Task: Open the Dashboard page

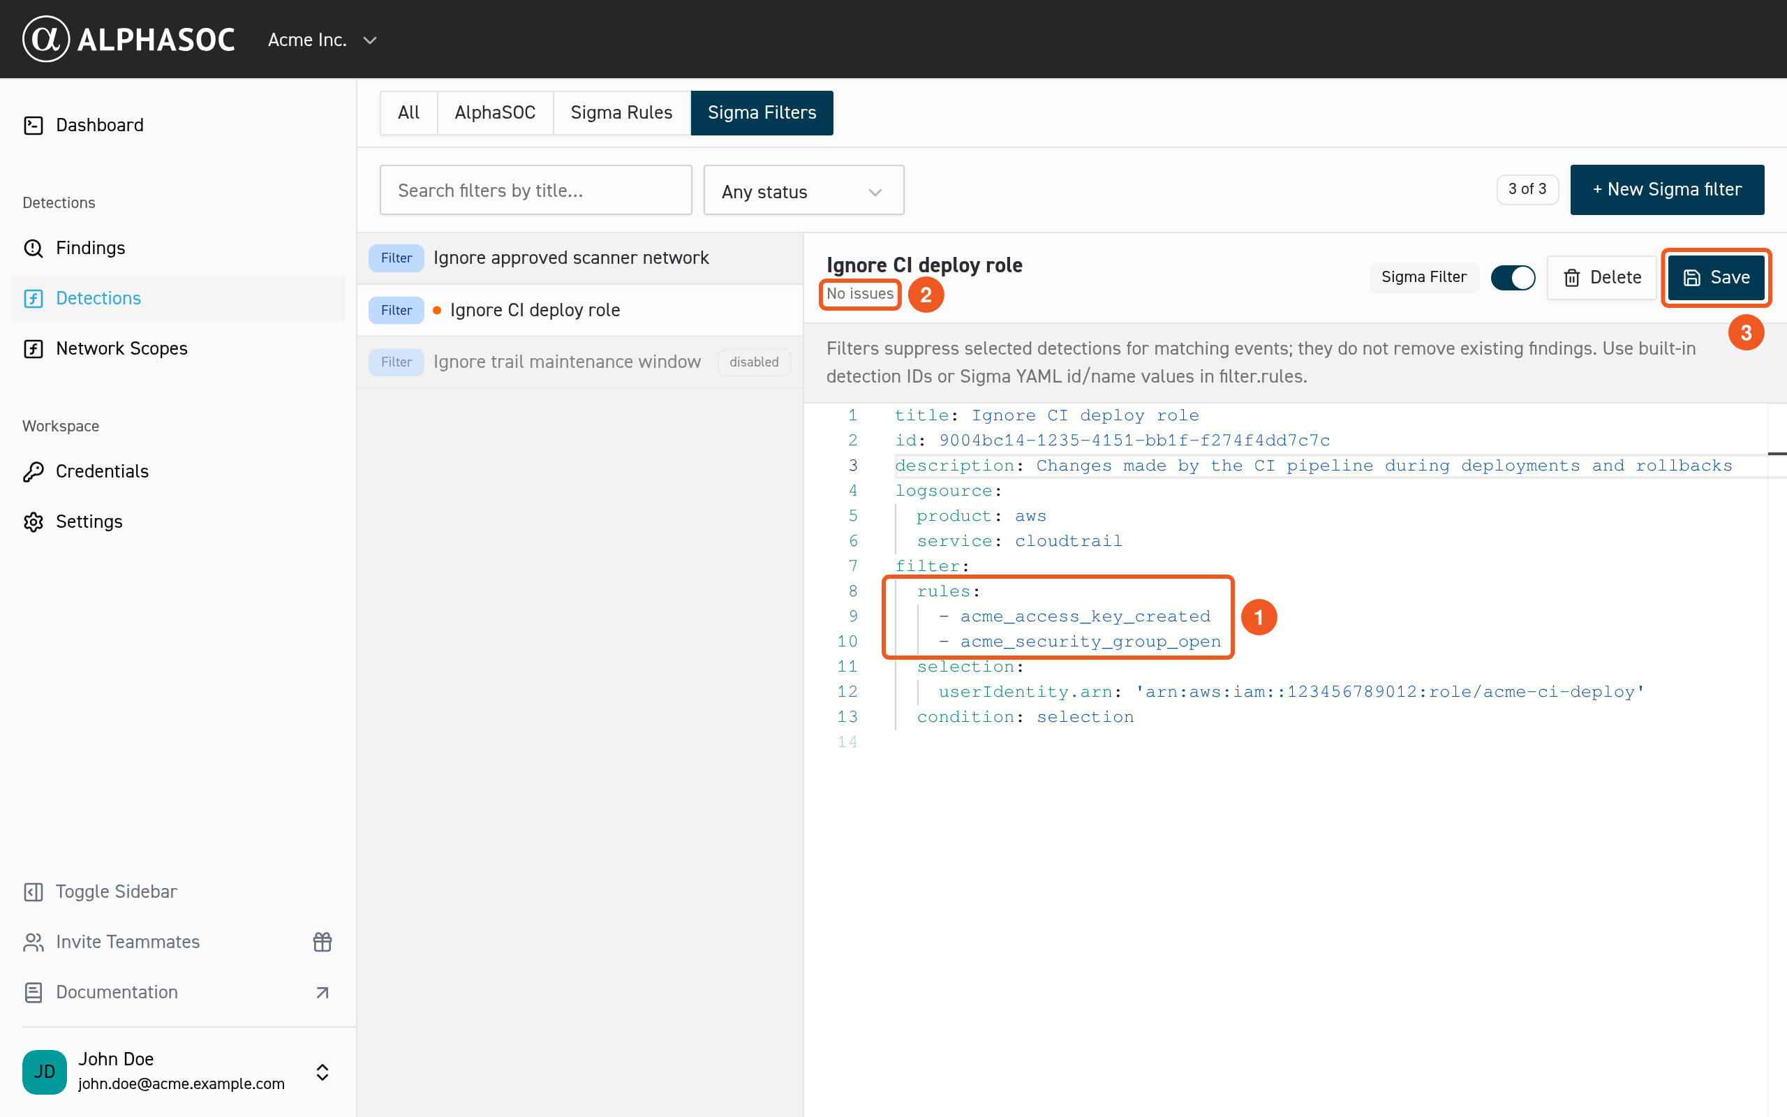Action: pyautogui.click(x=100, y=125)
